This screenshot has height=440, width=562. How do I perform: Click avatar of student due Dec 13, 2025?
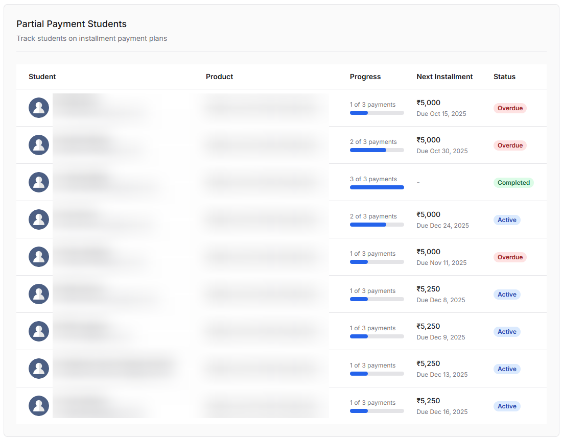point(39,369)
